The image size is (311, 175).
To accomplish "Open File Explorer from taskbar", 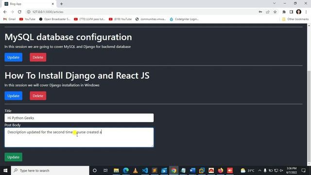I will tap(116, 171).
